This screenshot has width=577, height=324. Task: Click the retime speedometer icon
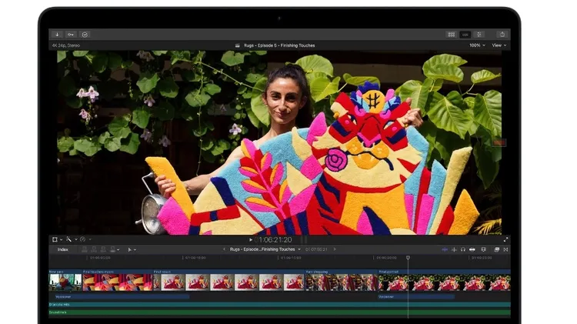83,239
